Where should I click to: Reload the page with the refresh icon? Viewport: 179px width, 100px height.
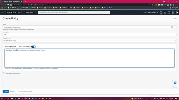[x=8, y=5]
